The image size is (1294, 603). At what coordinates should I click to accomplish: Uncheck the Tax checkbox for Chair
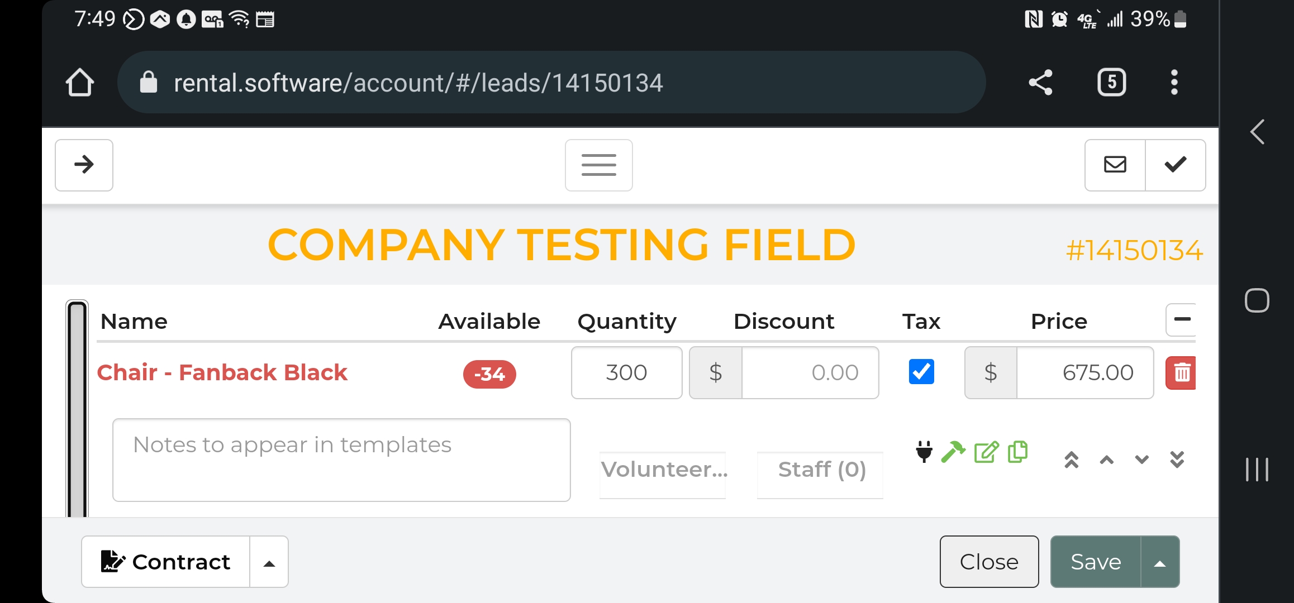(921, 371)
